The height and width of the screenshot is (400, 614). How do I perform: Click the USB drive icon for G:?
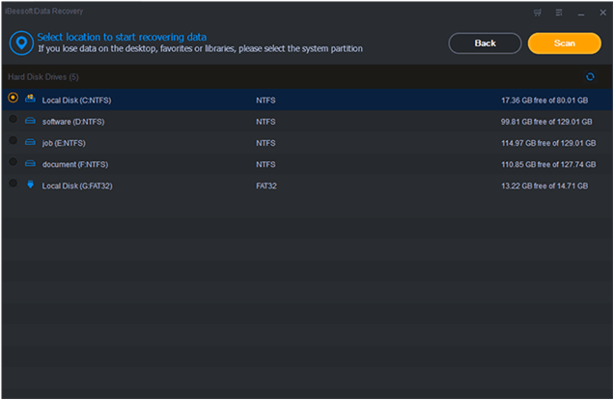point(30,185)
